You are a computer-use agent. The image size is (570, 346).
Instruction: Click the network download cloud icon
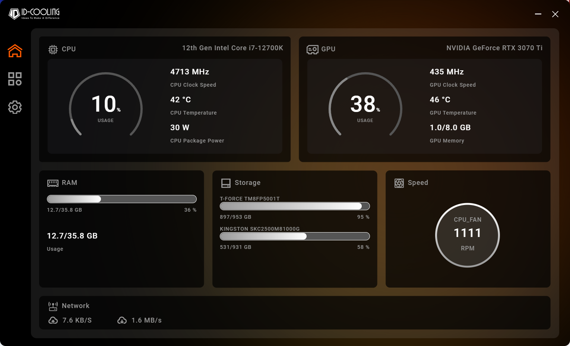click(122, 320)
